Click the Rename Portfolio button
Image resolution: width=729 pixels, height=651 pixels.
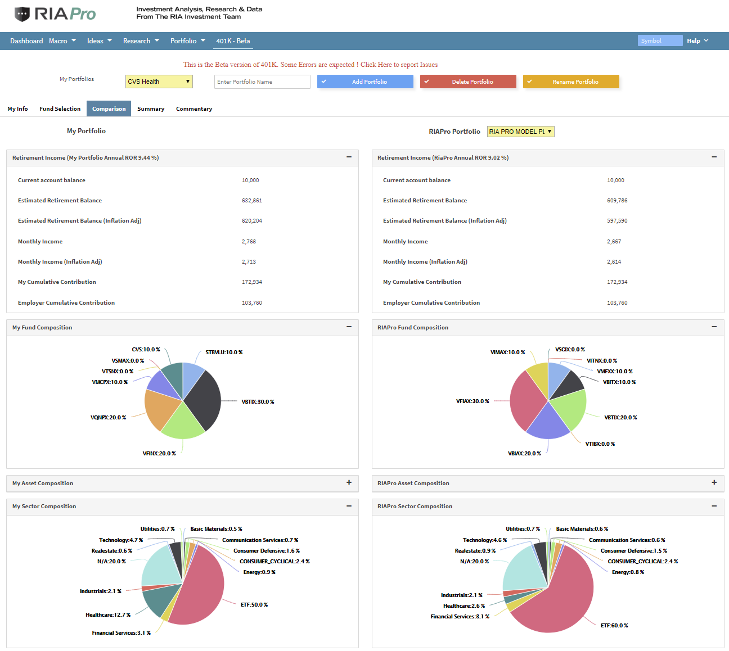(x=571, y=82)
